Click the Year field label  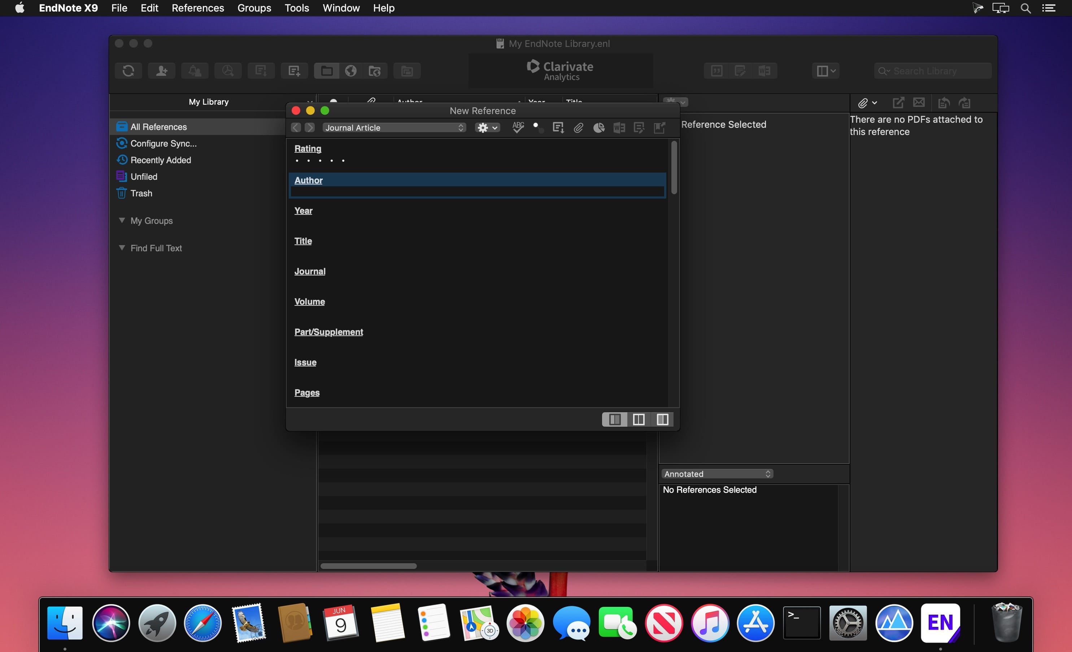coord(303,211)
